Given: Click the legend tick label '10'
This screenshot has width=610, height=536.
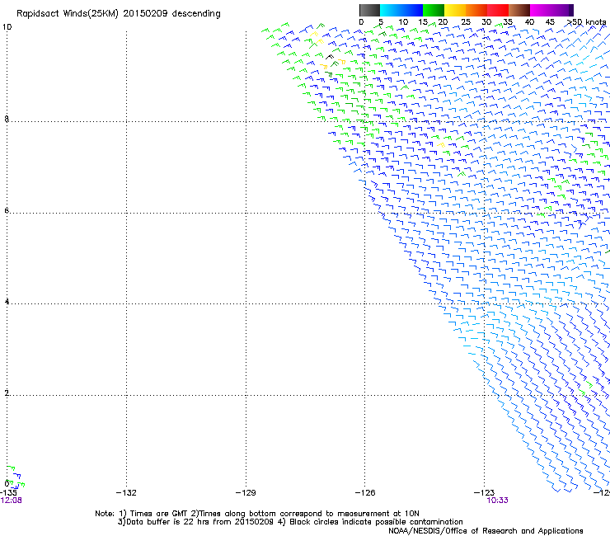Looking at the screenshot, I should (x=403, y=22).
